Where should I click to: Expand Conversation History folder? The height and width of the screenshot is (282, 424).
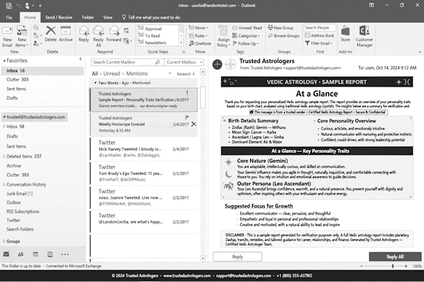coord(4,184)
